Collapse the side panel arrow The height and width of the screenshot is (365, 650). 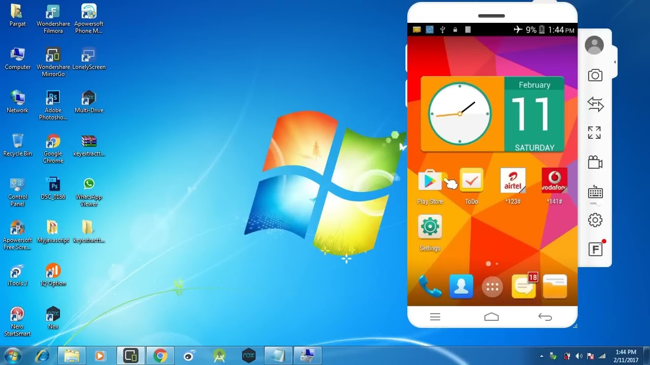[x=615, y=62]
